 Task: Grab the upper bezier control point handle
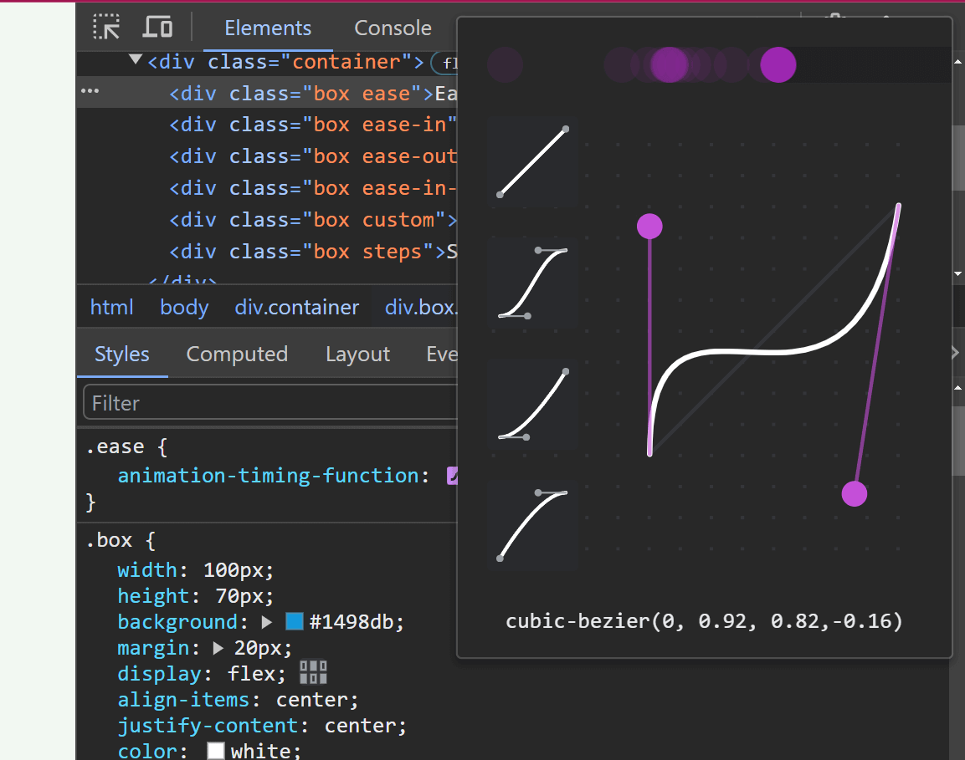coord(649,225)
